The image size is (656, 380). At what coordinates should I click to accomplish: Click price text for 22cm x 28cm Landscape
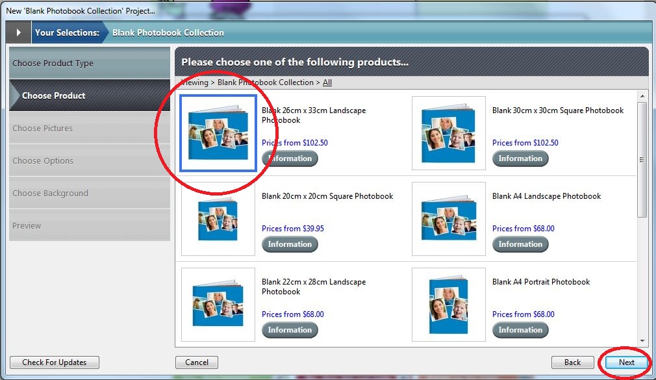293,314
